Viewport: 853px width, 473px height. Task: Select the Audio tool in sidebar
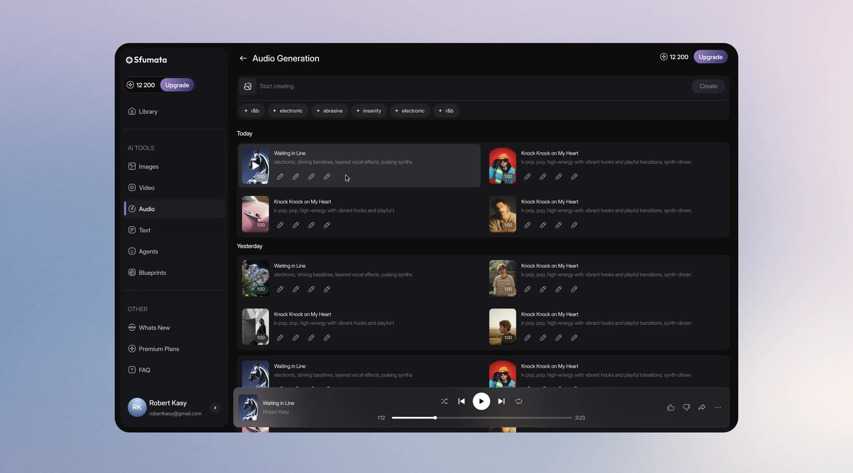(174, 209)
